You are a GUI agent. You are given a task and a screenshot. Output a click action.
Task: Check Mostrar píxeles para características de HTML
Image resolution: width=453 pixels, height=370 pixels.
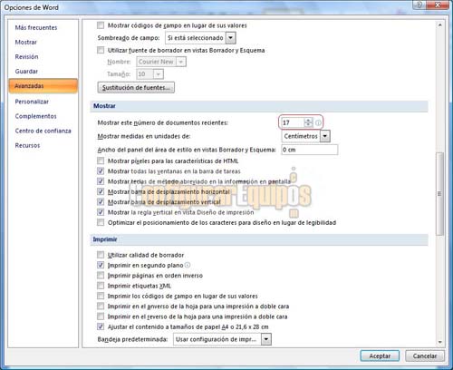coord(101,161)
